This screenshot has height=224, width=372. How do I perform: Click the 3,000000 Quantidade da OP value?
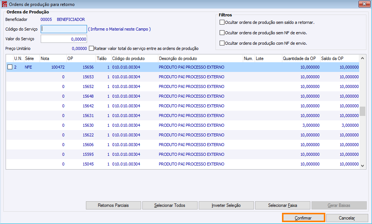(x=311, y=125)
